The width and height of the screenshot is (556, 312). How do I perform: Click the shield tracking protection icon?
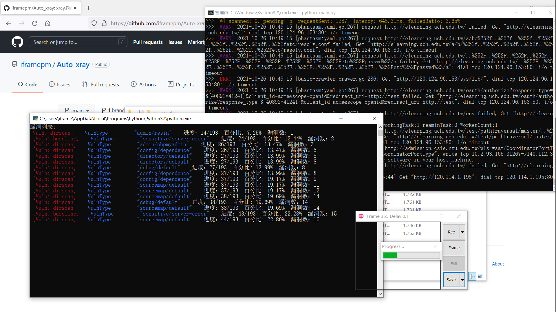click(94, 23)
